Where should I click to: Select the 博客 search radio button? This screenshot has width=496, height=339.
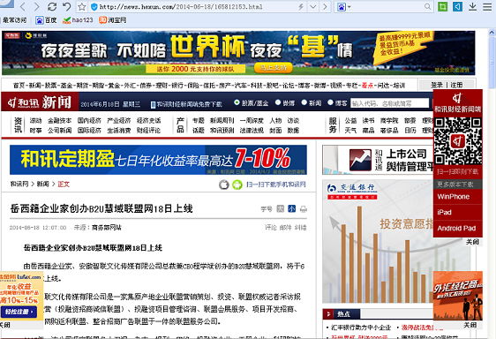pos(331,102)
